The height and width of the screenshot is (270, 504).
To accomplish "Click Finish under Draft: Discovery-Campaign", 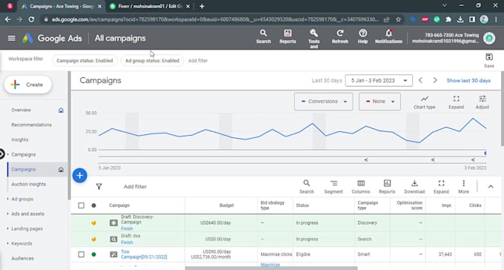I will pyautogui.click(x=127, y=228).
